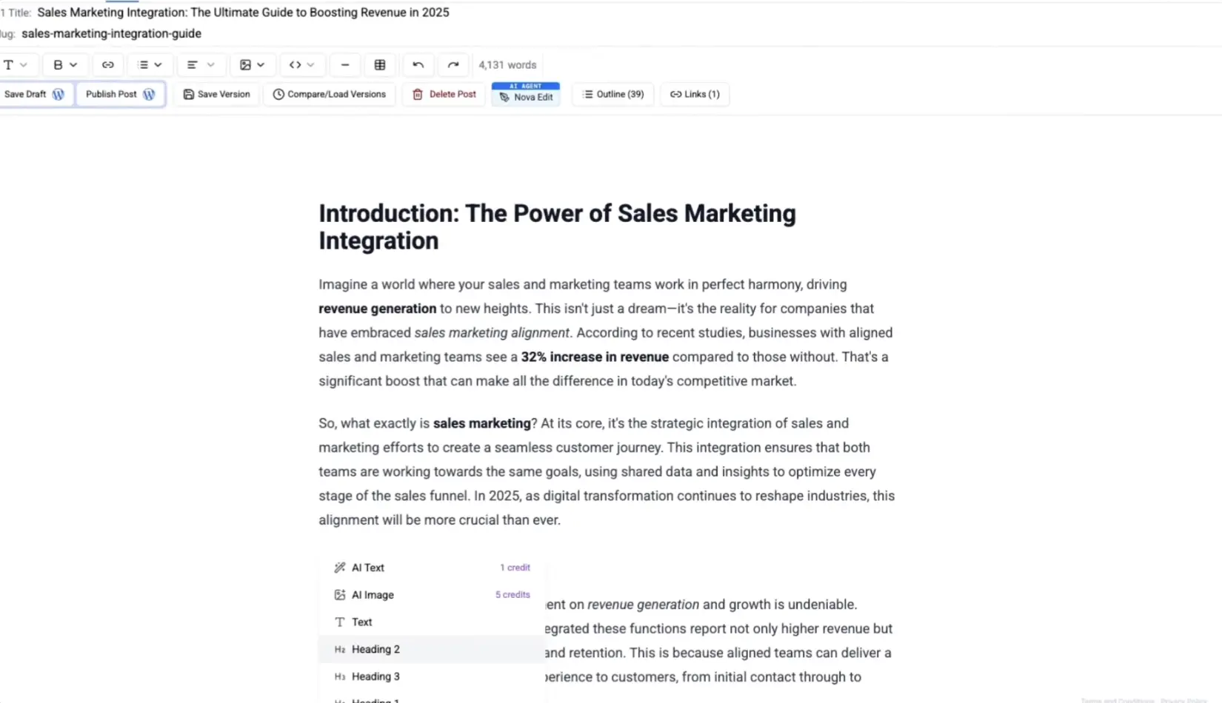1222x703 pixels.
Task: Select Heading 3 in block menu
Action: (433, 676)
